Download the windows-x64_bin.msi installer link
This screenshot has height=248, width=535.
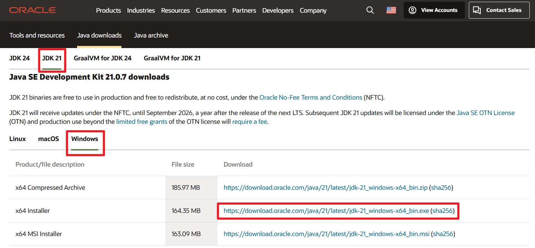(327, 234)
